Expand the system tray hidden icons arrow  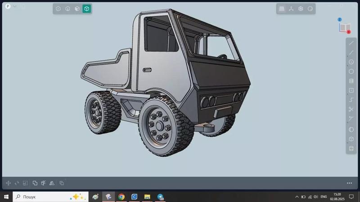(x=297, y=197)
